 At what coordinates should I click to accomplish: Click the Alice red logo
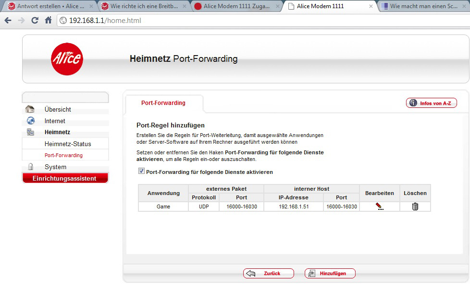67,59
